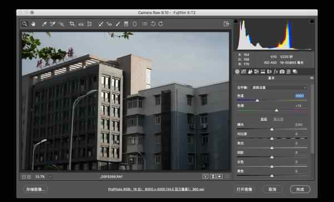Rotate image 90 degrees counterclockwise
The image size is (334, 202).
[x=153, y=24]
